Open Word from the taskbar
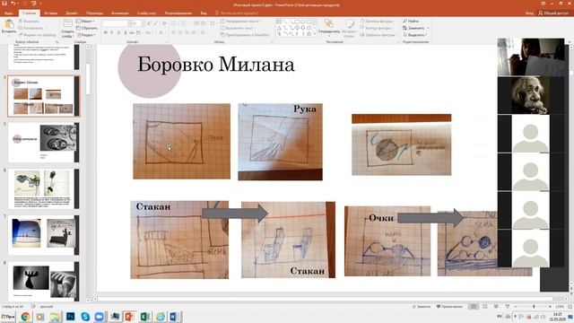The image size is (574, 323). (175, 317)
